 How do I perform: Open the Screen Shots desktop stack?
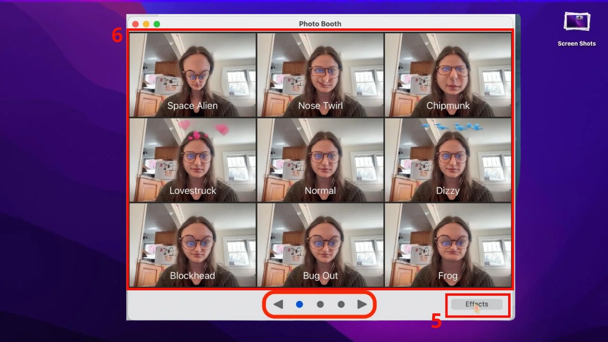click(577, 22)
